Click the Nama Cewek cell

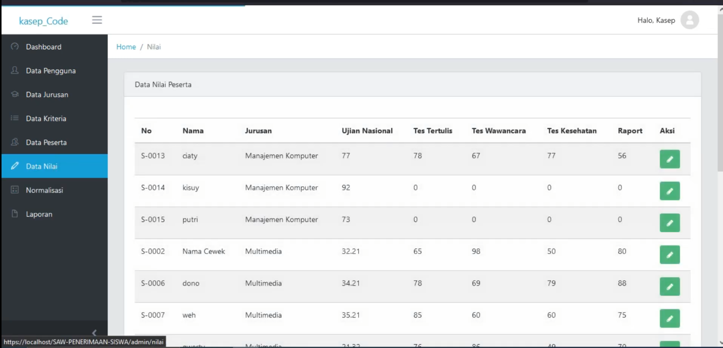pos(204,251)
